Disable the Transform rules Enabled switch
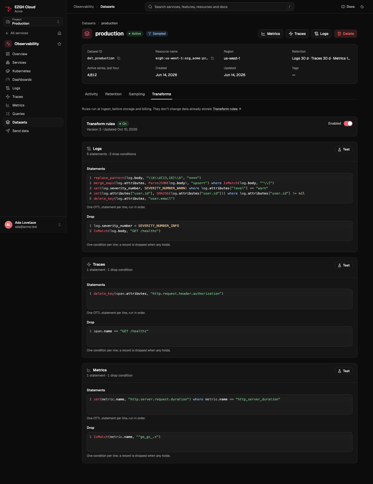The image size is (373, 484). coord(348,124)
